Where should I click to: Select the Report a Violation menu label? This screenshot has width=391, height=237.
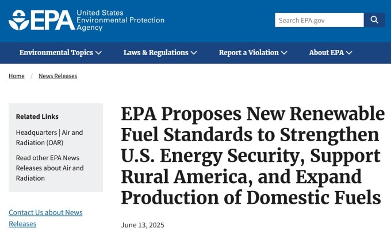click(249, 53)
